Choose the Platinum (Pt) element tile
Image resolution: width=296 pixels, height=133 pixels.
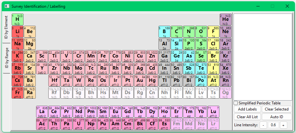(x=128, y=81)
